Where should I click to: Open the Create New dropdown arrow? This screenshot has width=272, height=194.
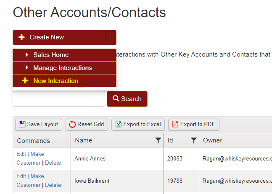point(111,38)
